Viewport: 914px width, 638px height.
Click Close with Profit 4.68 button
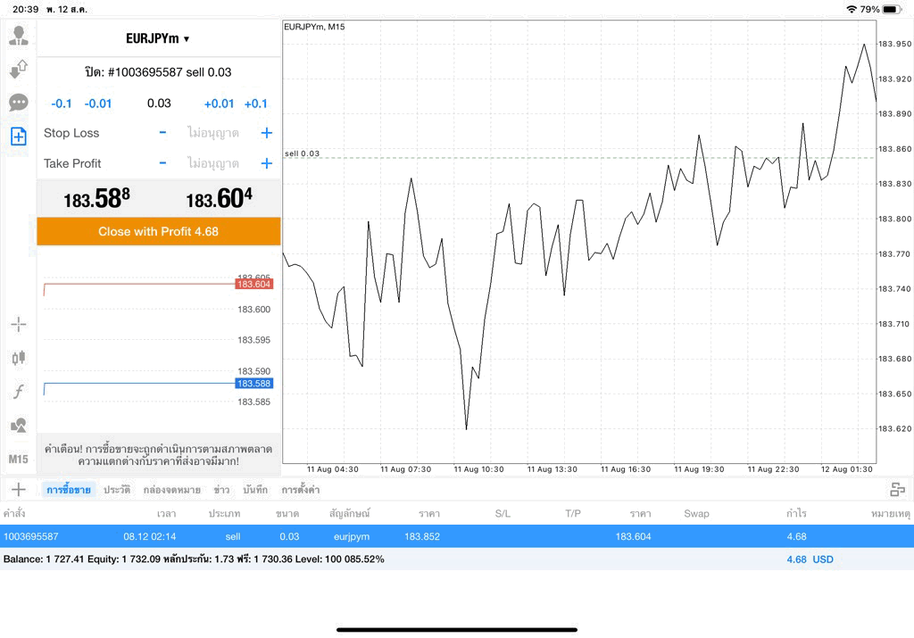click(159, 231)
